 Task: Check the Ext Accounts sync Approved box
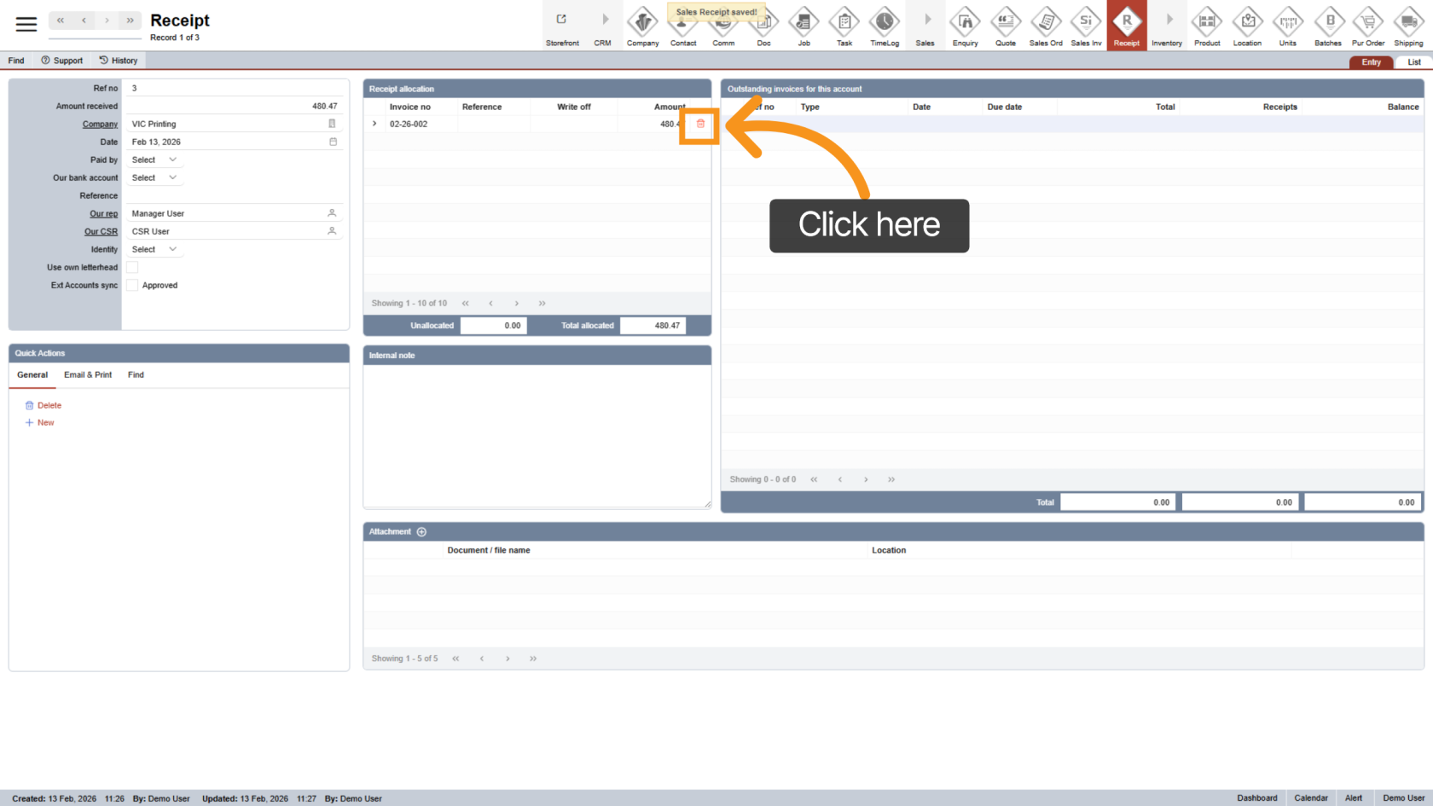(132, 285)
